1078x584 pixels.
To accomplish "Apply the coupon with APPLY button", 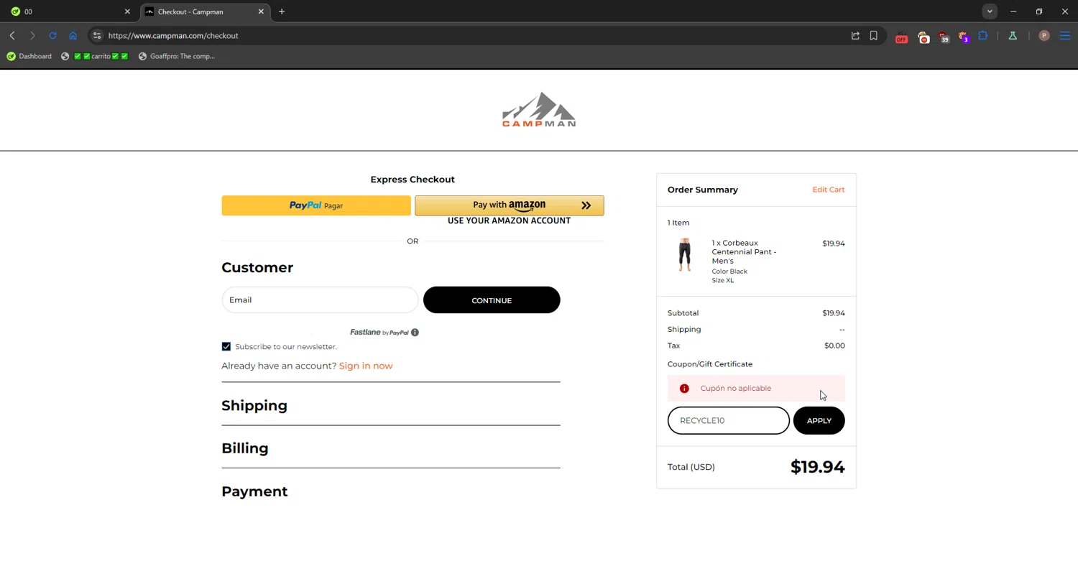I will click(819, 421).
